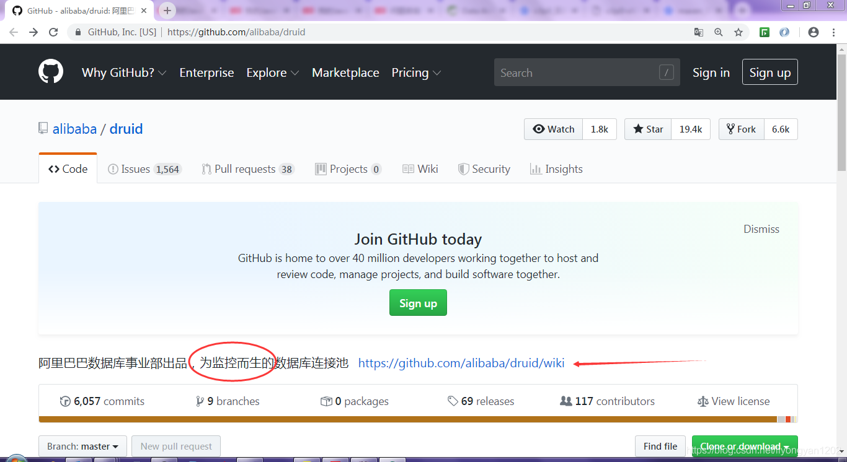Click the zoom magnifier icon in the address bar
This screenshot has height=462, width=847.
719,32
